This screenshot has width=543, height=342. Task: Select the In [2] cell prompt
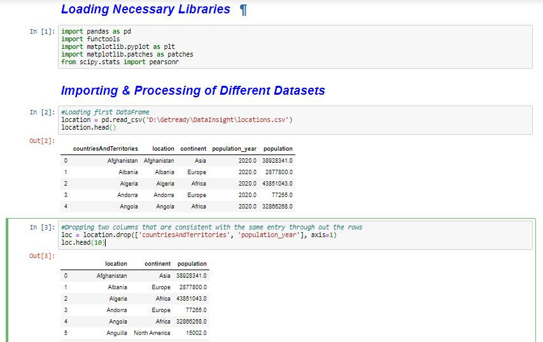tap(42, 113)
